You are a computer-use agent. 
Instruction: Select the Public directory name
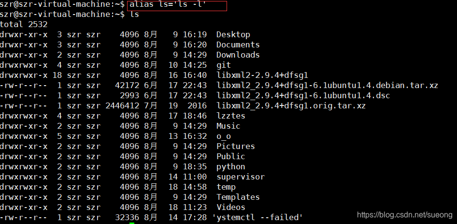(x=231, y=157)
